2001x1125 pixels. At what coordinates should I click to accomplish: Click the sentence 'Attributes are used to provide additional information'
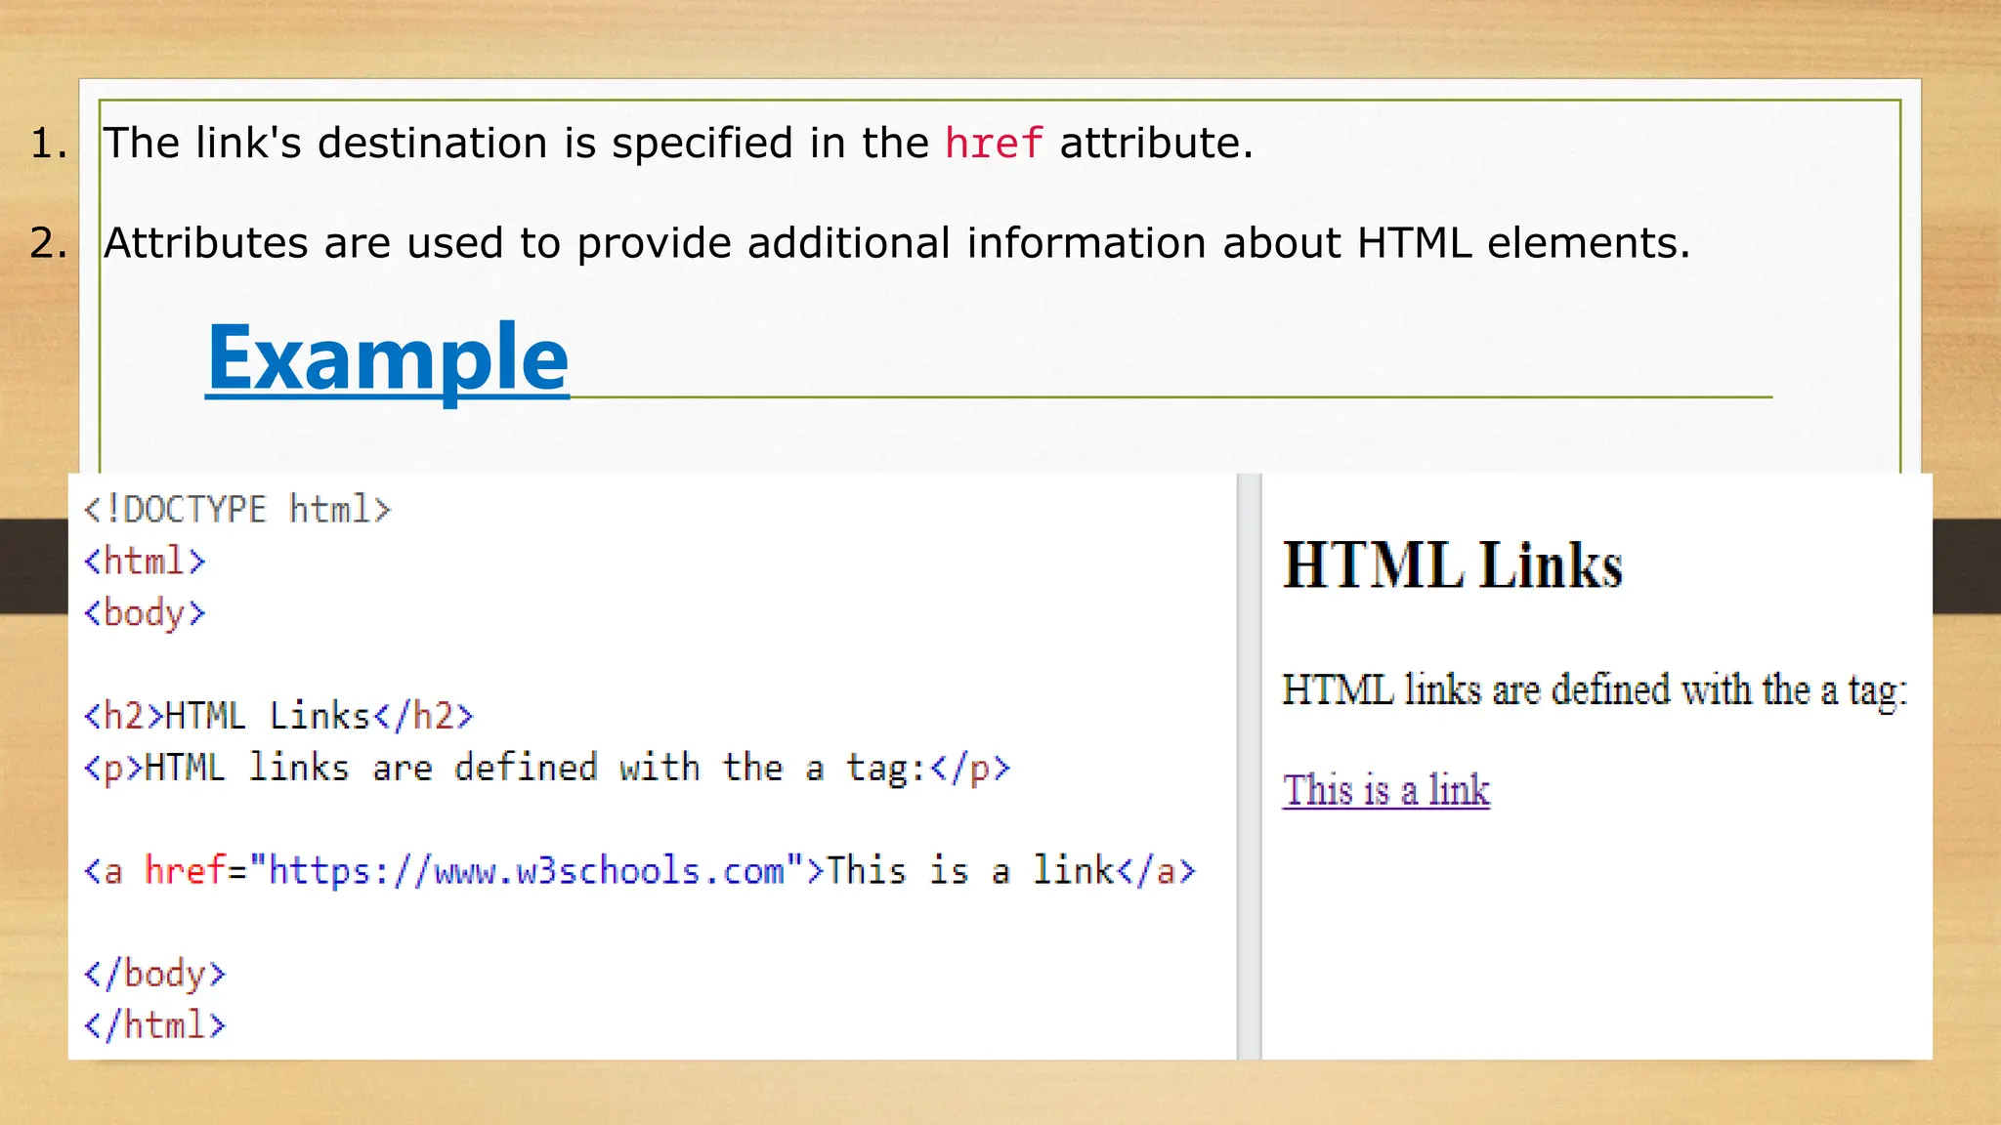click(897, 243)
